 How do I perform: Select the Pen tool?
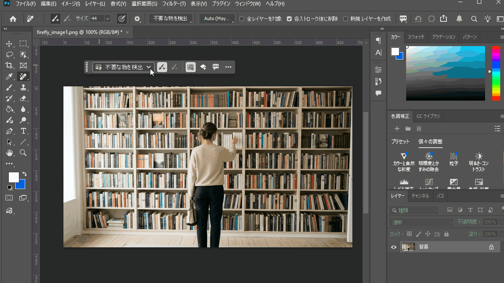(x=9, y=131)
